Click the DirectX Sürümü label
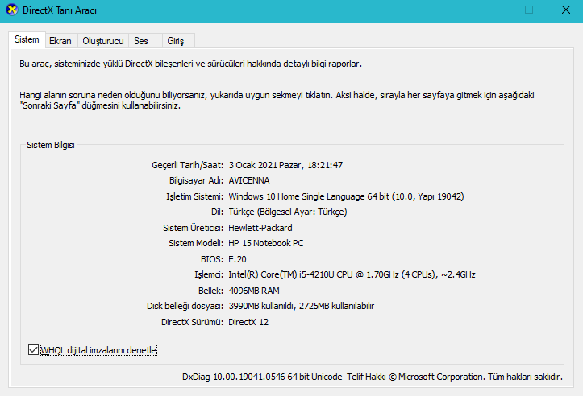The height and width of the screenshot is (396, 583). click(x=192, y=322)
